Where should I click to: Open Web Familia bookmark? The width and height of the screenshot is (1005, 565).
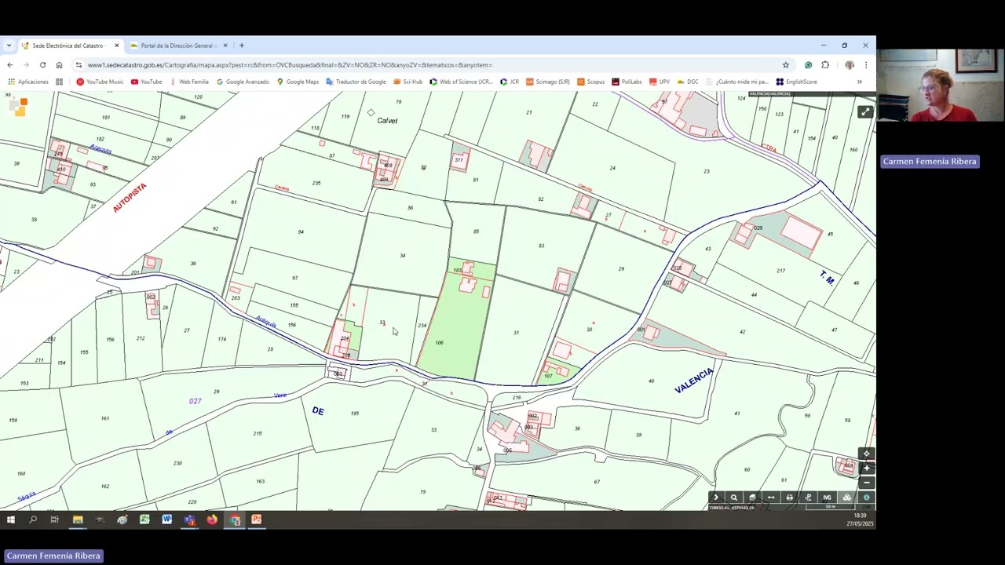pyautogui.click(x=189, y=82)
